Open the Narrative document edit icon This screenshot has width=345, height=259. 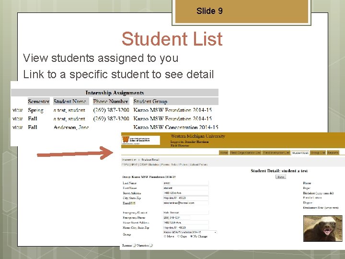151,246
